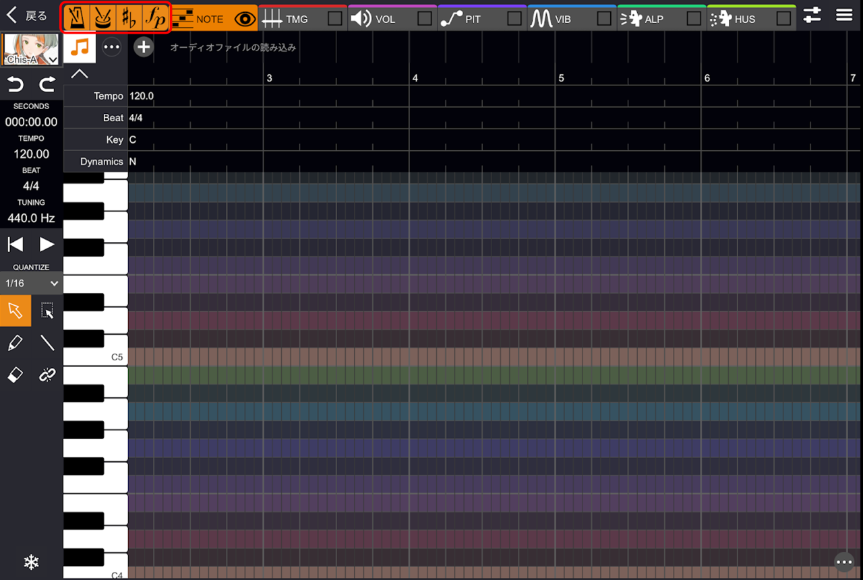Click the N marker in Dynamics row
Screen dimensions: 863x580
point(133,162)
